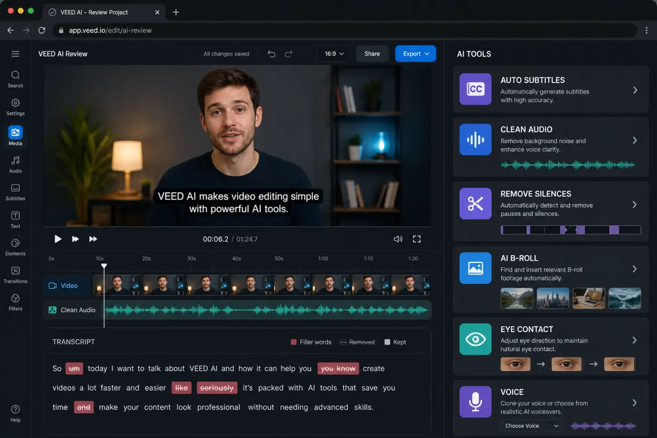Screen dimensions: 657x438
Task: Click the Remove Silences scissors icon
Action: [475, 204]
